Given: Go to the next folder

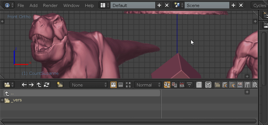Looking at the screenshot, I should pyautogui.click(x=31, y=85).
